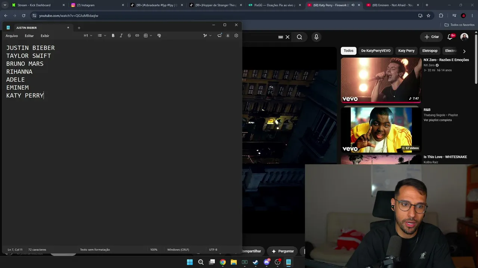This screenshot has height=268, width=478.
Task: Toggle italic formatting in Notepad
Action: point(121,36)
